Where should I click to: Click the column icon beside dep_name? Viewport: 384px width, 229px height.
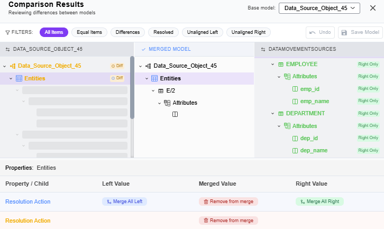295,150
